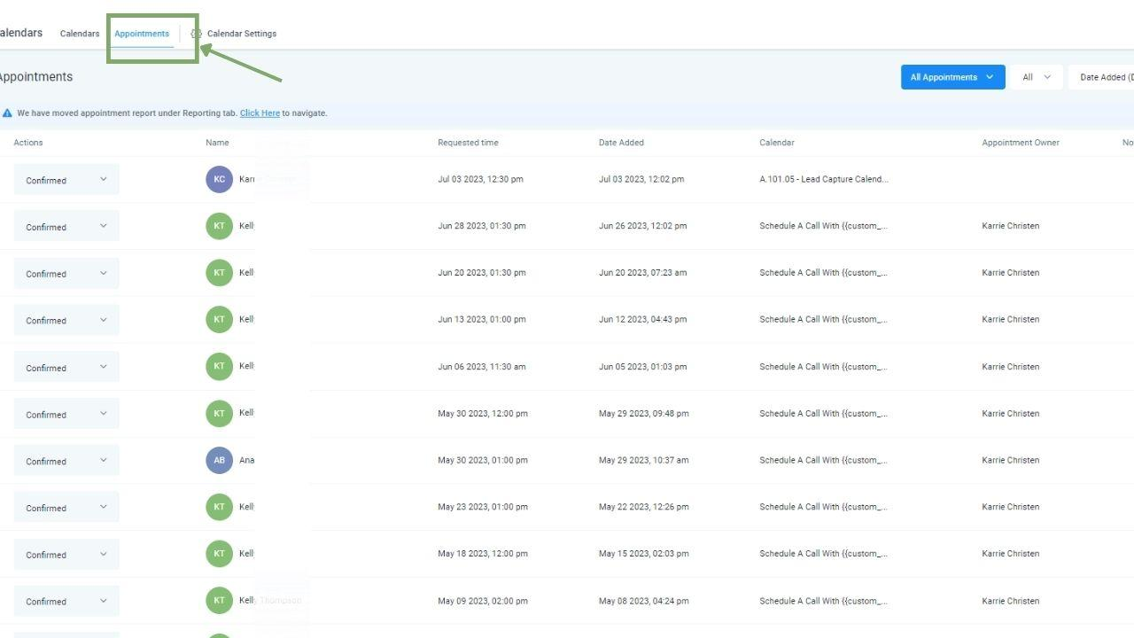The width and height of the screenshot is (1134, 638).
Task: Select date added Jun 12 2023, 04:43 pm
Action: pos(643,320)
